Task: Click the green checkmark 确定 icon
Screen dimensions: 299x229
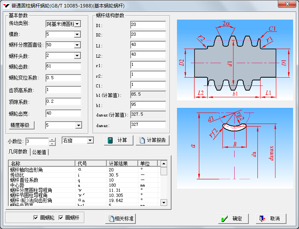Action: tap(224, 218)
